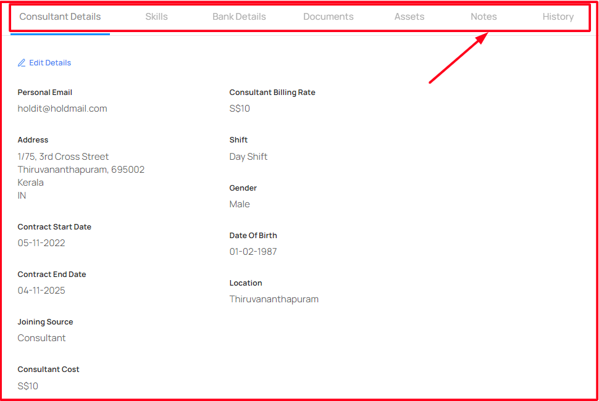Select the contract end date 04-11-2025
The image size is (599, 401).
pos(41,291)
